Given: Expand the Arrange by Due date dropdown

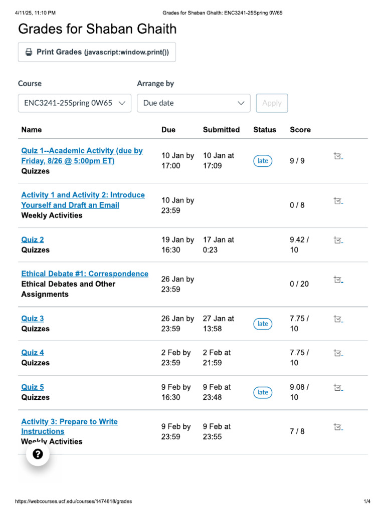Looking at the screenshot, I should 194,103.
